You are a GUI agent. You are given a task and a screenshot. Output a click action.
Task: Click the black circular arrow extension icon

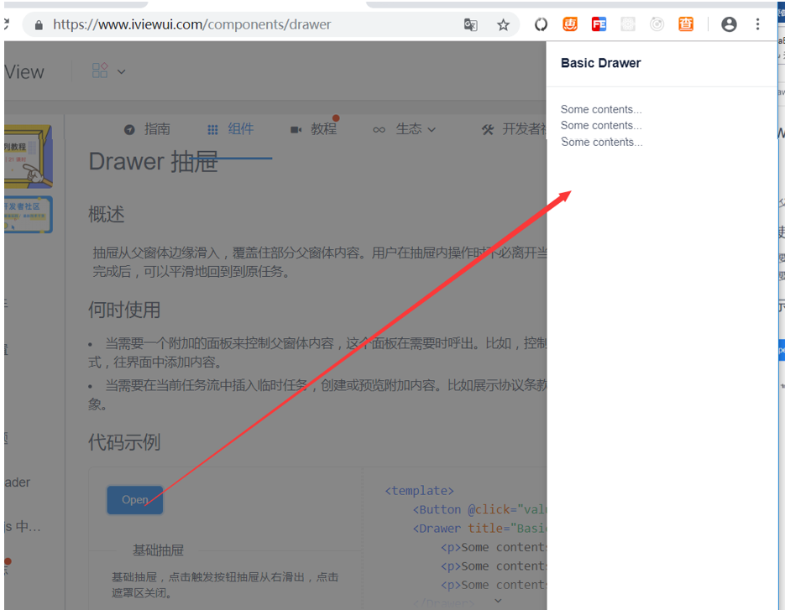(x=541, y=24)
